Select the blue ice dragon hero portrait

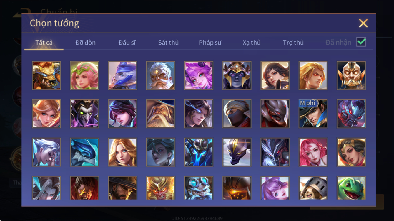pyautogui.click(x=85, y=152)
